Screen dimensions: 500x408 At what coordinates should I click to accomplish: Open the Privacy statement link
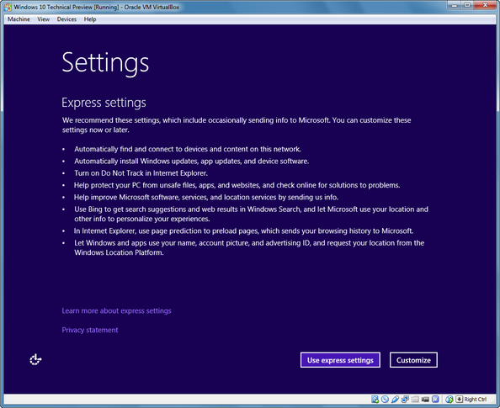(90, 330)
